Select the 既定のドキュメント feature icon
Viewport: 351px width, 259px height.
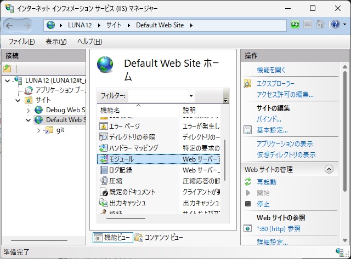point(104,192)
